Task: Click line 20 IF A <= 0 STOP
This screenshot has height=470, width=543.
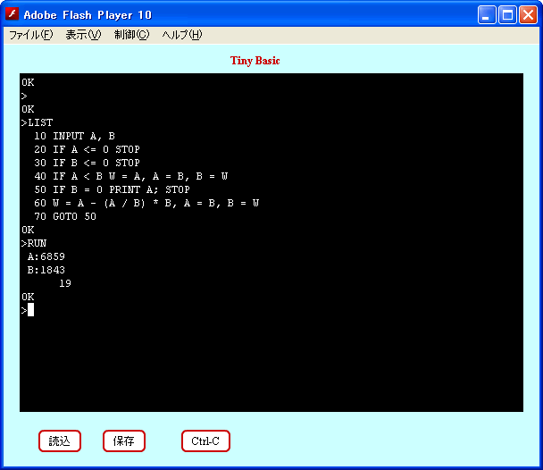Action: pos(87,149)
